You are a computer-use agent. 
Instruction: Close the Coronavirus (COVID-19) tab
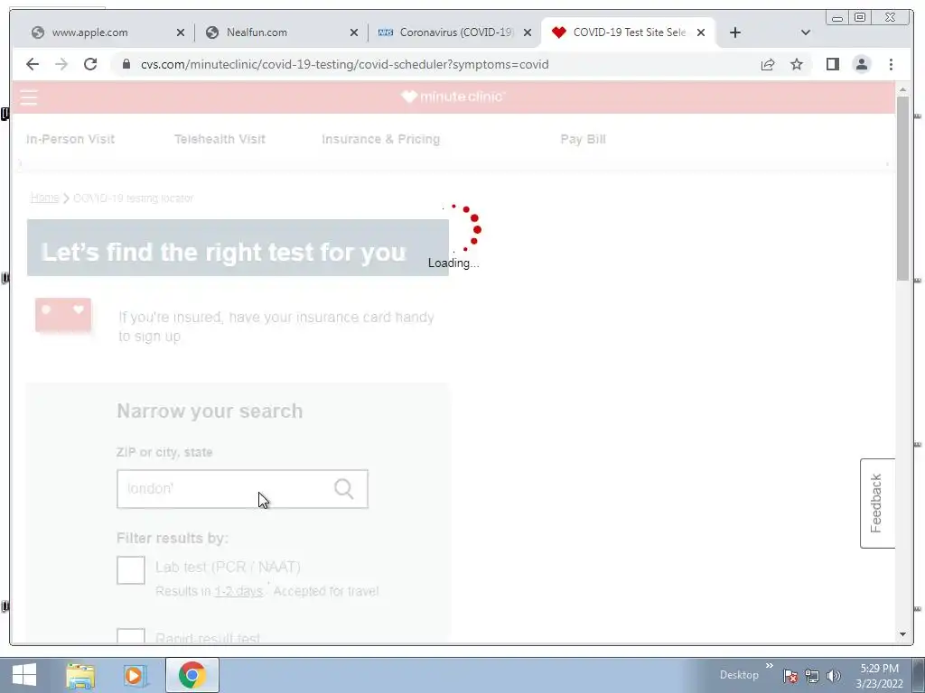[528, 32]
